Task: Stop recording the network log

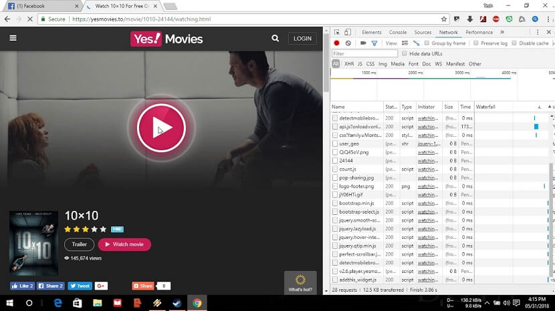Action: (x=336, y=43)
